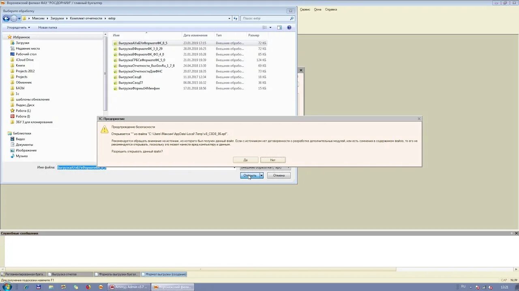Select file ВыгрузкаФормы14Минфин
Screen dimensions: 519x291
139,88
